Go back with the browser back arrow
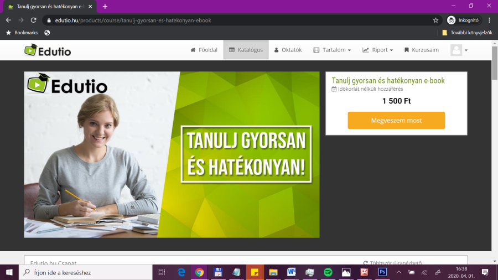 (x=8, y=20)
